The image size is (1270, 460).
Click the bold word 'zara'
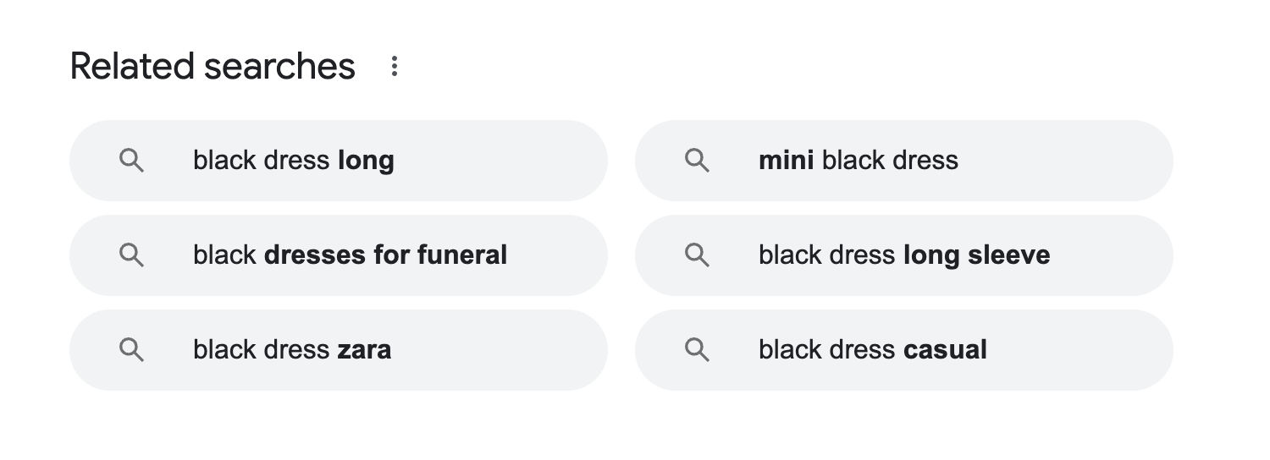click(x=364, y=350)
